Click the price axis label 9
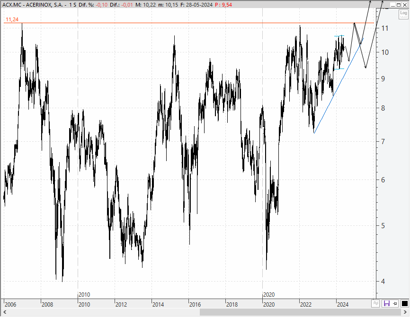 [x=383, y=78]
